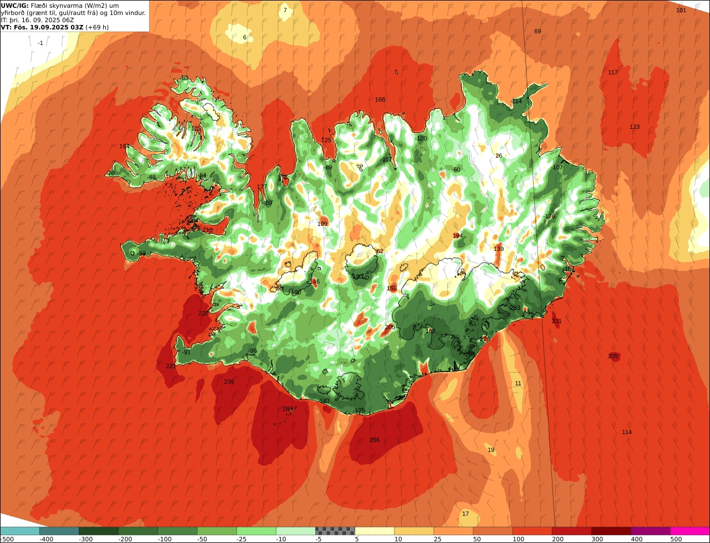710x543 pixels.
Task: Click the '228' flux value in Faxaflói bay
Action: click(204, 314)
